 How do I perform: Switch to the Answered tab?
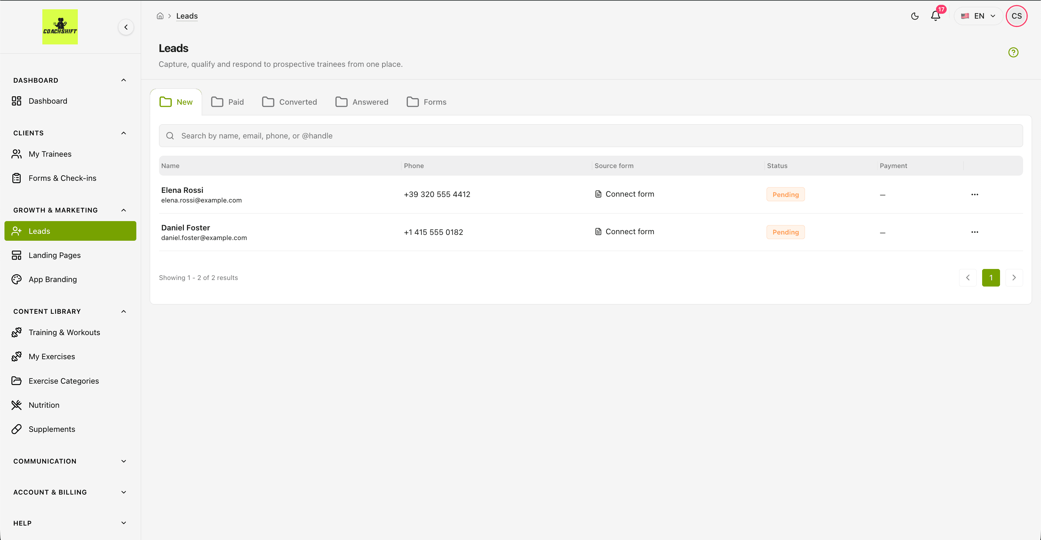point(362,102)
